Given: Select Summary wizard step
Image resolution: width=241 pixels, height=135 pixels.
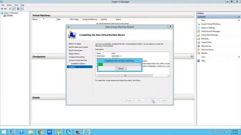Looking at the screenshot, I should click(79, 67).
